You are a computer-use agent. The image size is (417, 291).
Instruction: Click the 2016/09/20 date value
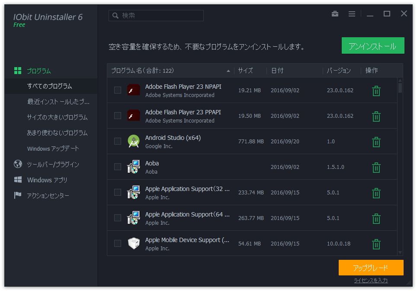coord(285,141)
